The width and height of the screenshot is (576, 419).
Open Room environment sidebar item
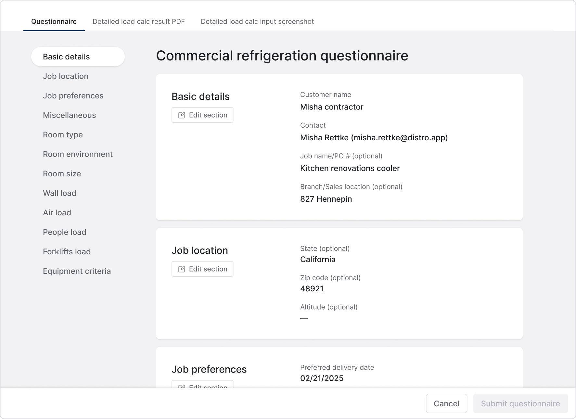(x=78, y=154)
